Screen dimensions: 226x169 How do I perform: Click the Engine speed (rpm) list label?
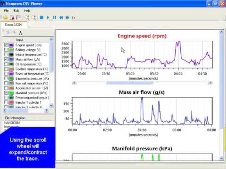pos(28,45)
